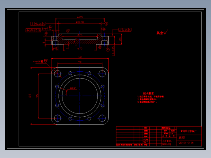
Task: Select the 8-ø7 hole callout
Action: click(45, 29)
